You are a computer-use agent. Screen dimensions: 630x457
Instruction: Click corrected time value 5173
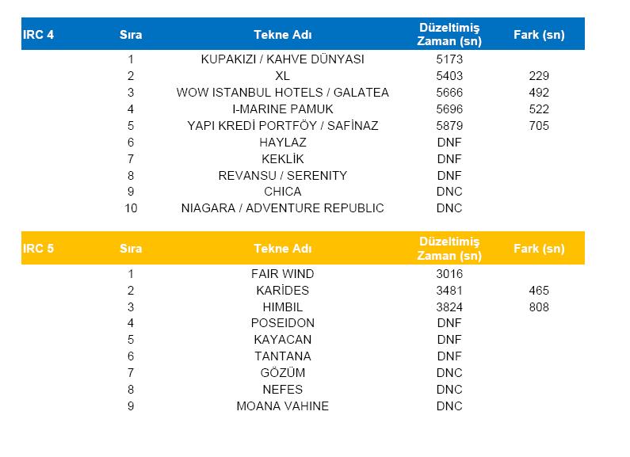click(x=449, y=59)
